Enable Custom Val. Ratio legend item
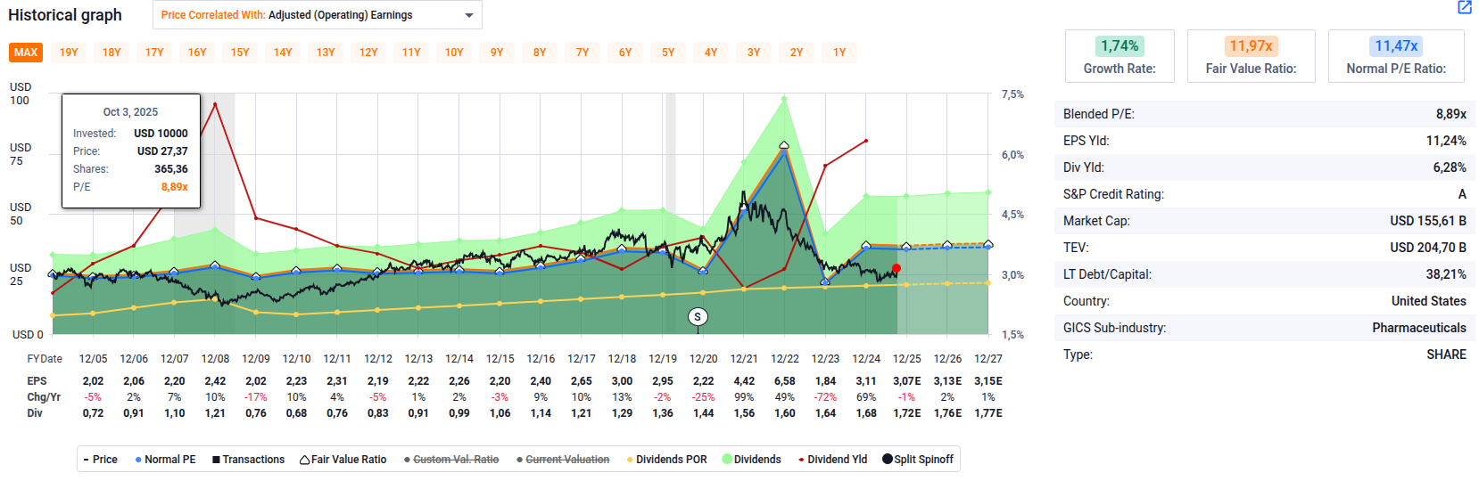Screen dimensions: 1479x481 [451, 460]
